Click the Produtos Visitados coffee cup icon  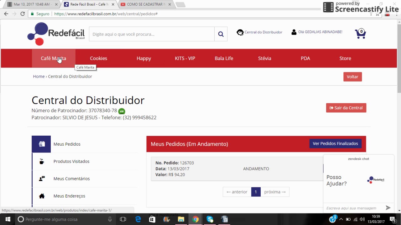tap(41, 161)
